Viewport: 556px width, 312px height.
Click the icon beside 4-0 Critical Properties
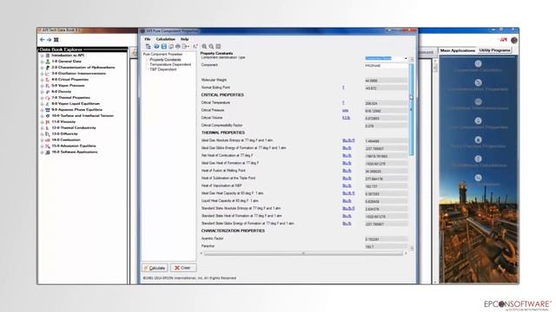[x=48, y=80]
